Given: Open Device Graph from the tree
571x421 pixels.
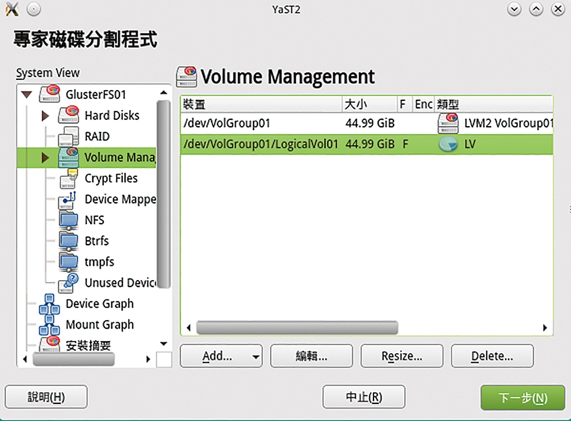Looking at the screenshot, I should click(x=99, y=304).
